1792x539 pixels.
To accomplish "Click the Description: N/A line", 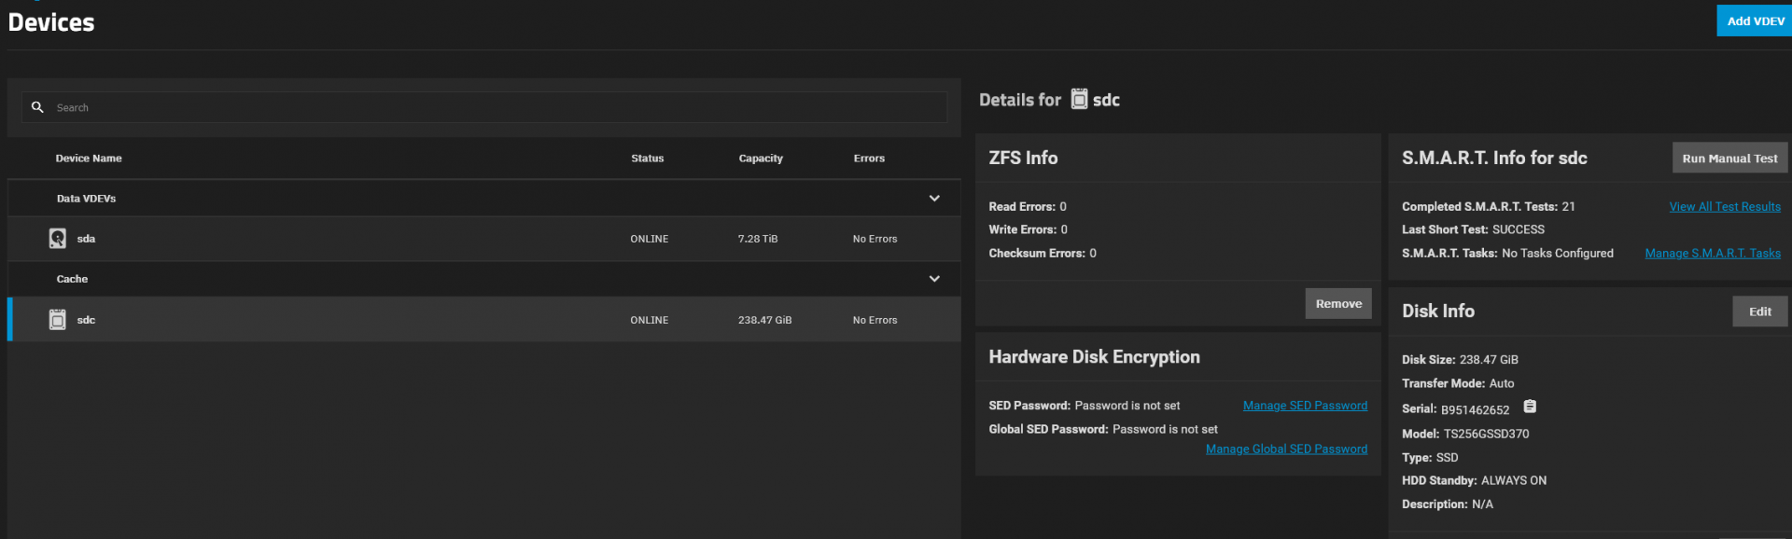I will pyautogui.click(x=1448, y=504).
